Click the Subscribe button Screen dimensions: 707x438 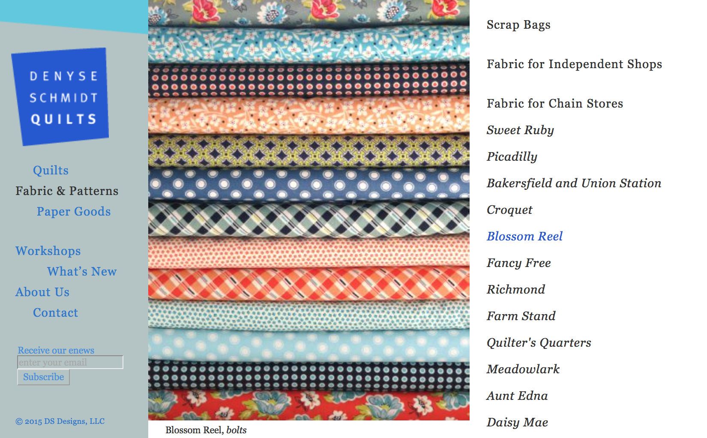43,377
